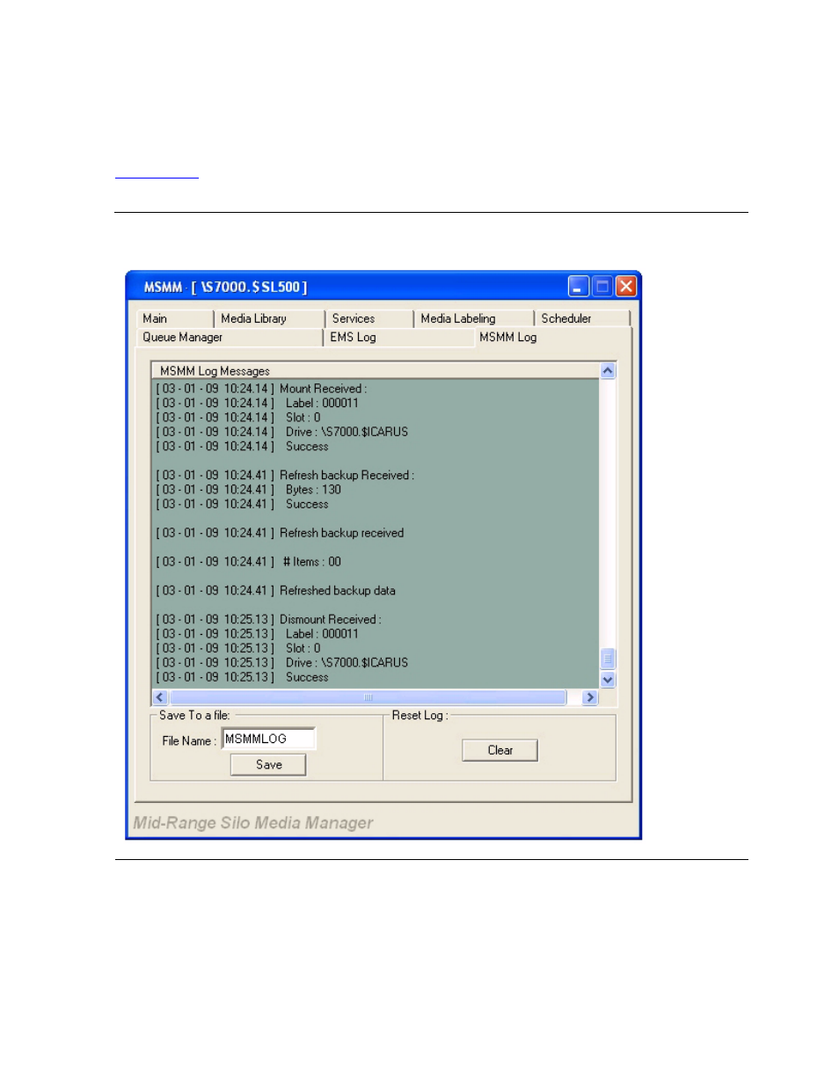
Task: Select the 10:25.13 'Slot : 0' log line
Action: 238,648
